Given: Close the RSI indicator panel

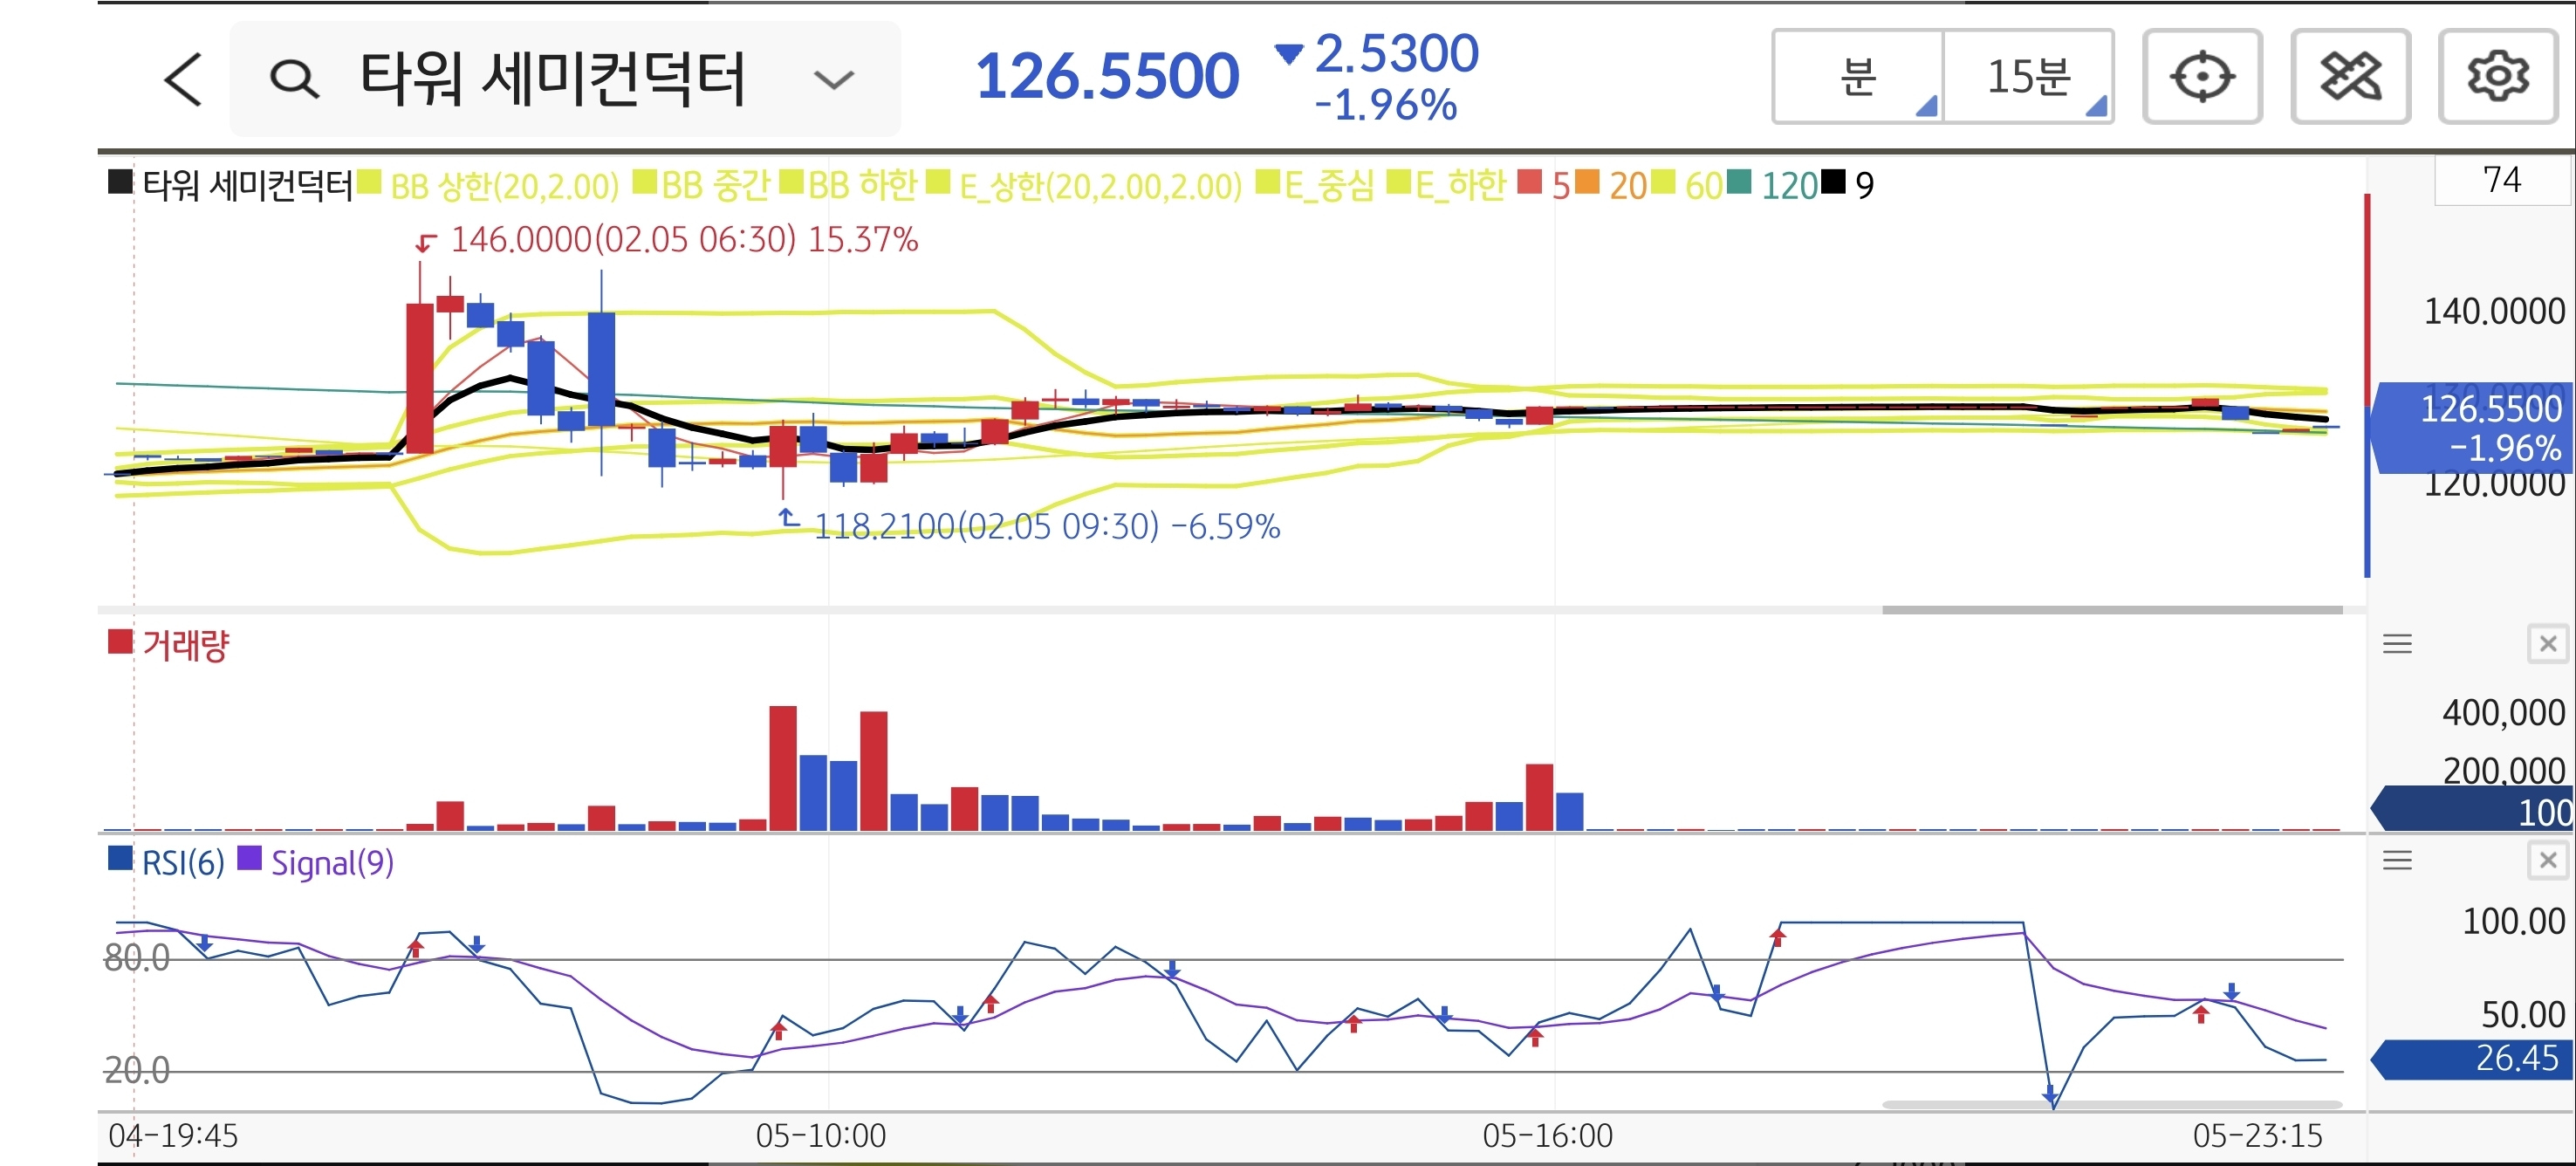Looking at the screenshot, I should point(2547,860).
